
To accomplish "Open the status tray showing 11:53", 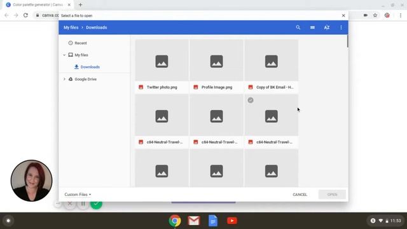I will tap(385, 221).
